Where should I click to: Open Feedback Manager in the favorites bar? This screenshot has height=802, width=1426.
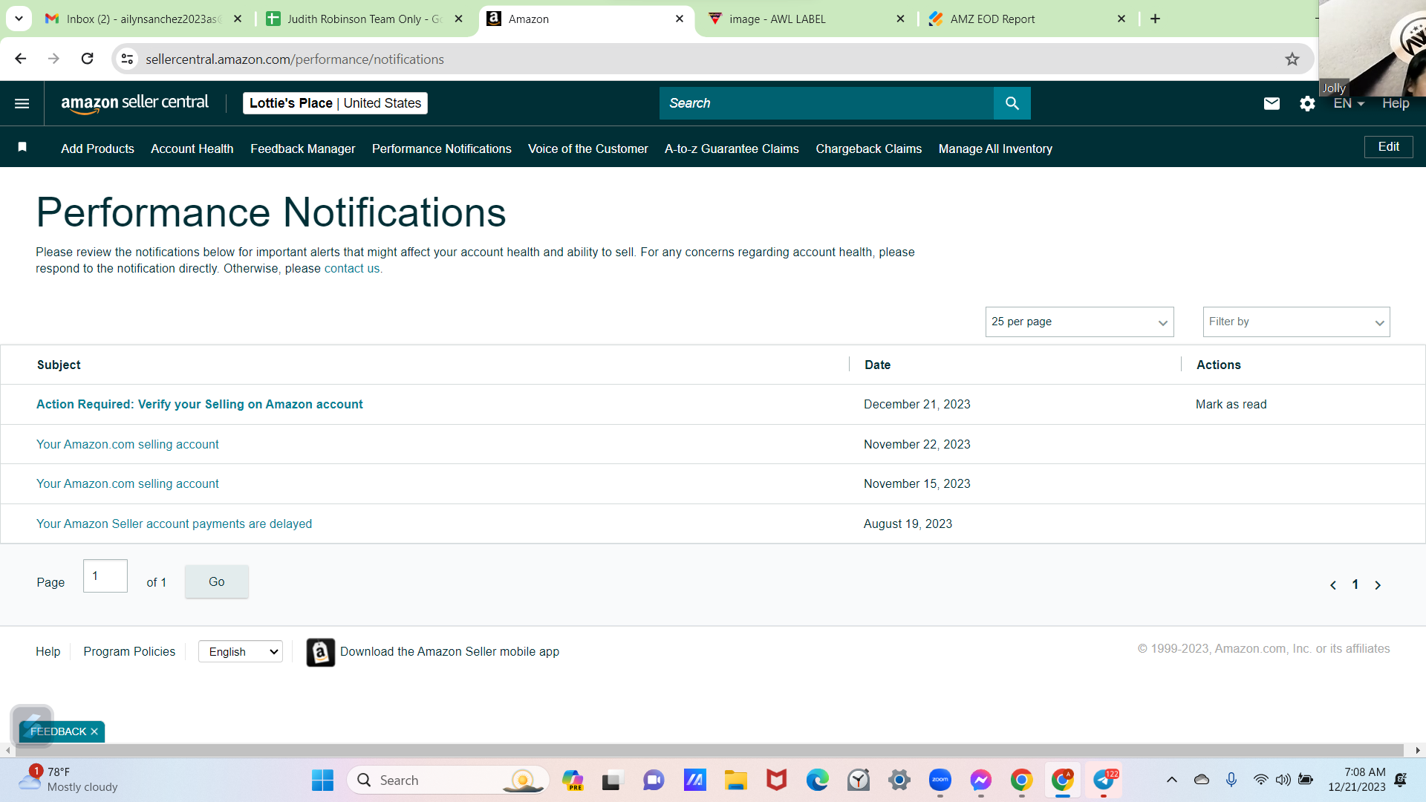302,149
